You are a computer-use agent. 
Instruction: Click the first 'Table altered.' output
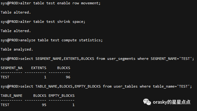(x=16, y=12)
